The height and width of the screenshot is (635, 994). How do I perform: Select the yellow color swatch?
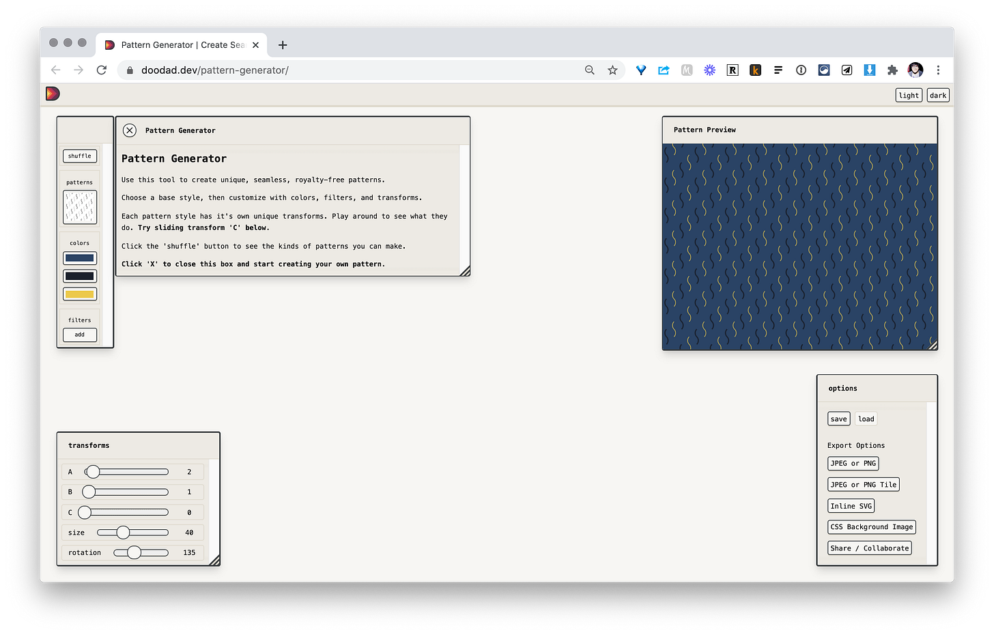click(x=80, y=294)
